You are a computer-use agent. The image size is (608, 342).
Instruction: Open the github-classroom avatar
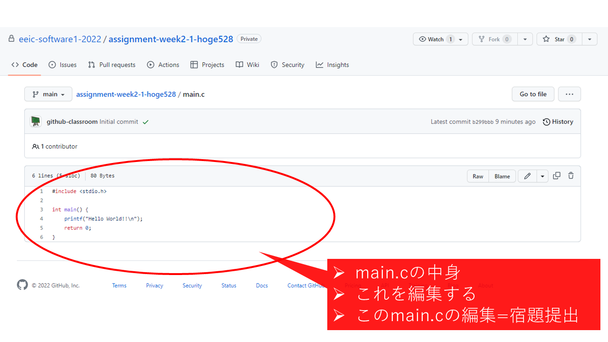[36, 122]
